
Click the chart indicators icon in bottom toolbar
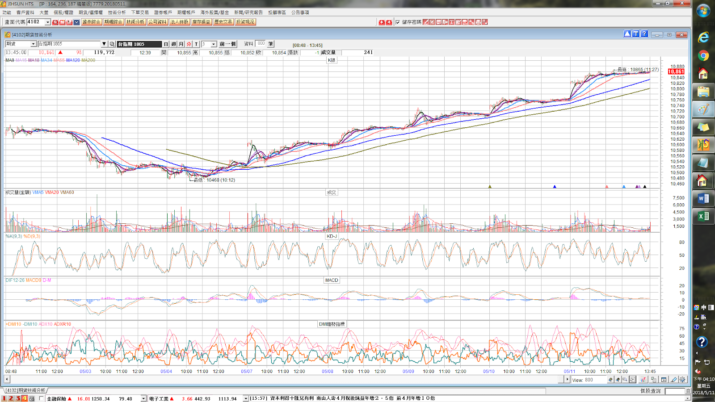(x=643, y=380)
